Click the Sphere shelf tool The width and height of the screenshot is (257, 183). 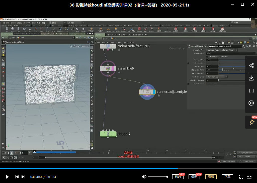click(x=12, y=29)
